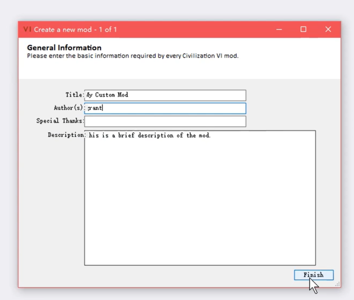
Task: Click the 'Please enter the basic information' text
Action: (133, 56)
